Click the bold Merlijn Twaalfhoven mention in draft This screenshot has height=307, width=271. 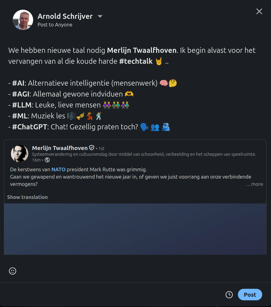tap(142, 50)
